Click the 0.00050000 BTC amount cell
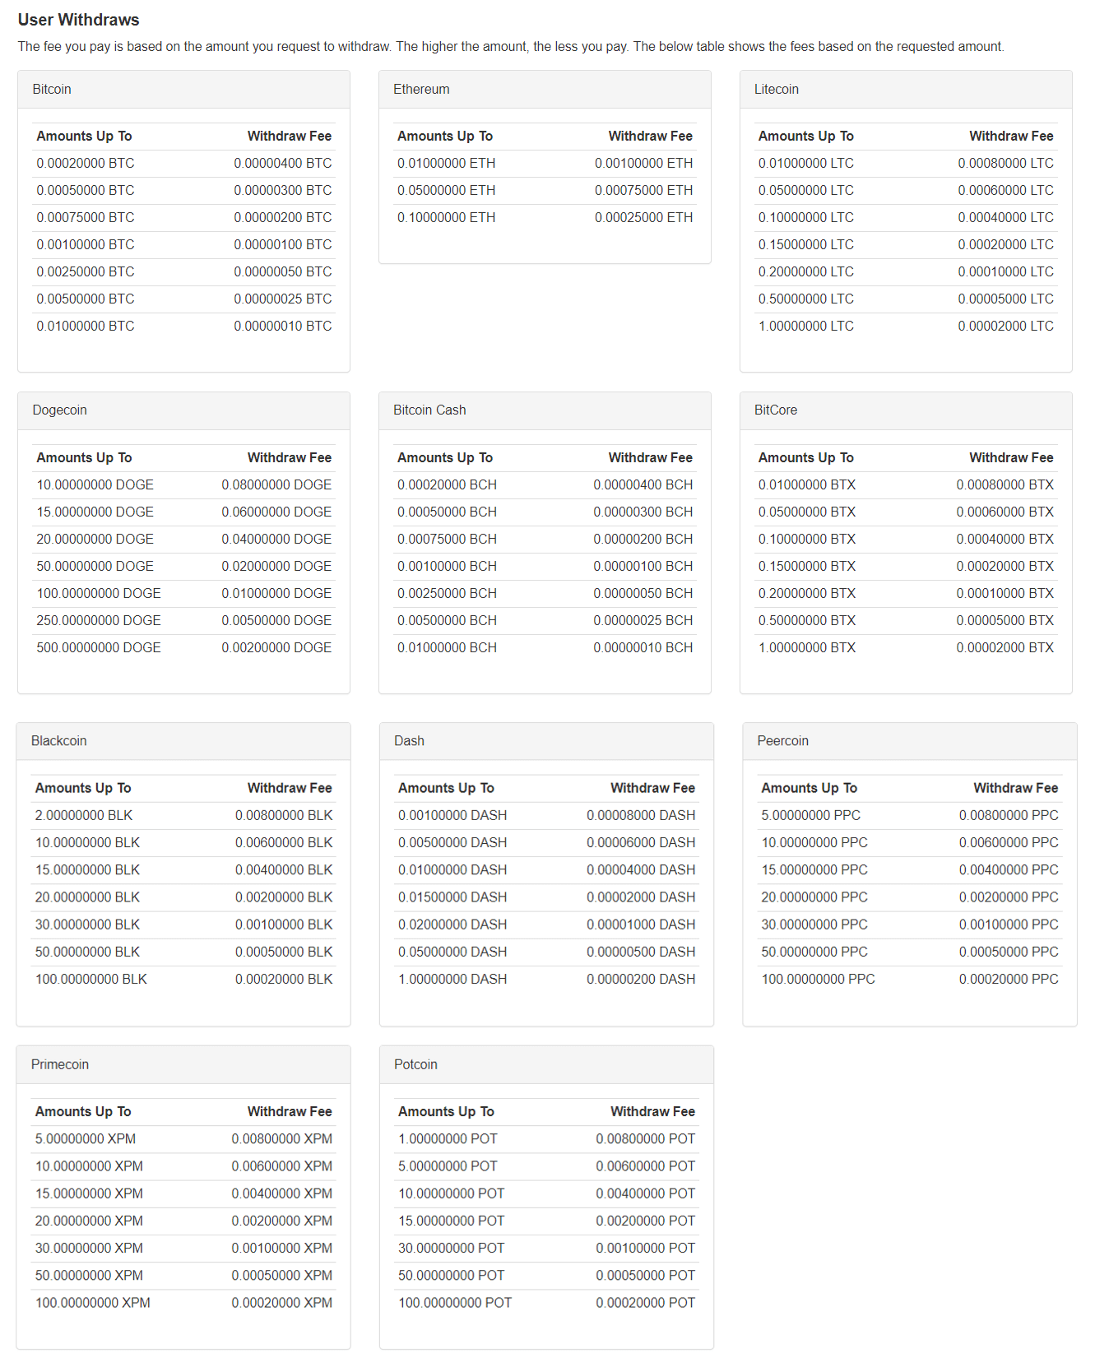 [86, 191]
